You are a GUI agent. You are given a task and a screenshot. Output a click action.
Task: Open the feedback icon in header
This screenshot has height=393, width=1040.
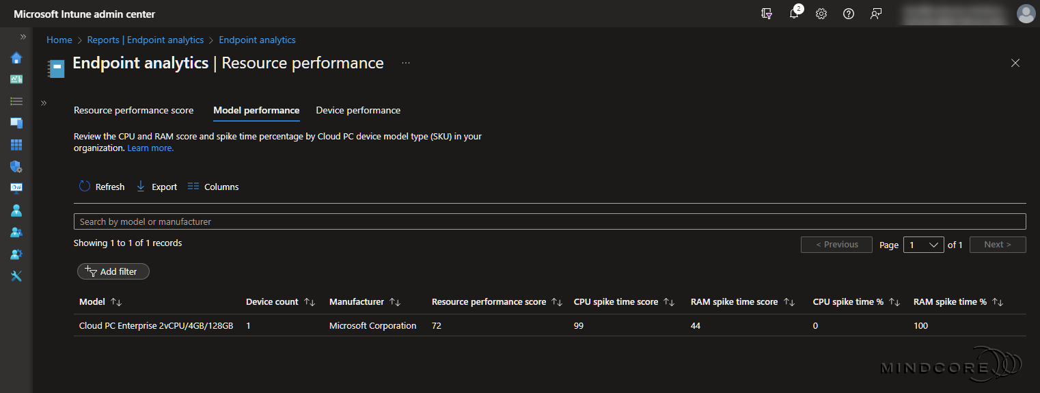tap(876, 14)
